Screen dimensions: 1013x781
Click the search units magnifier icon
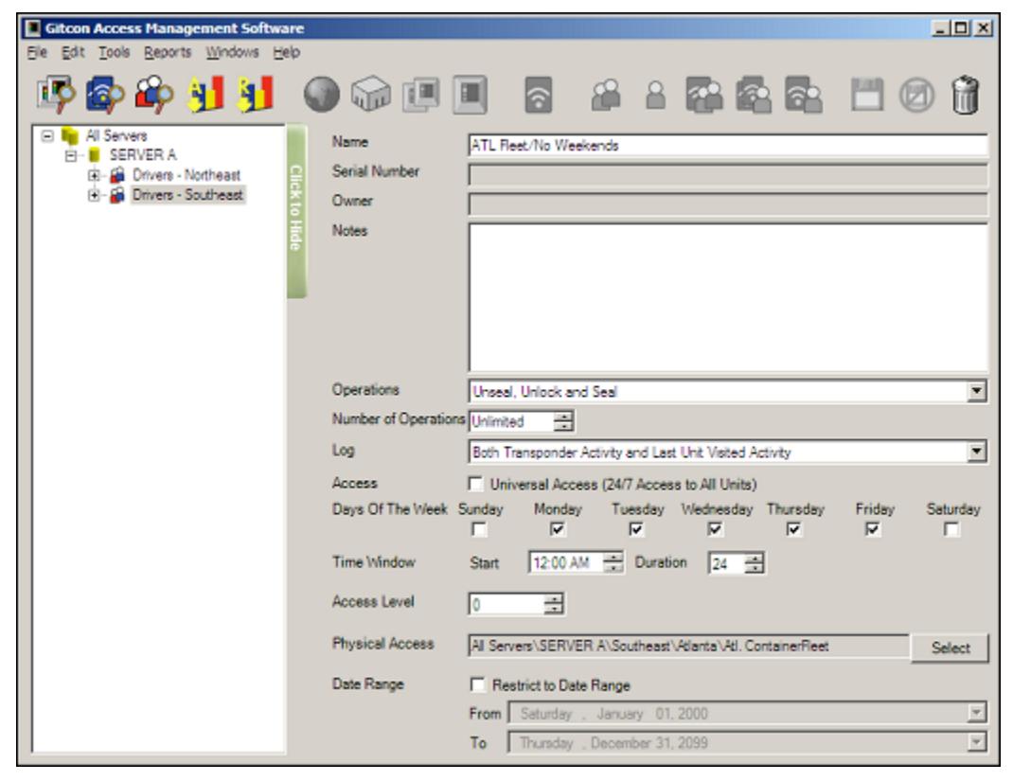tap(56, 95)
